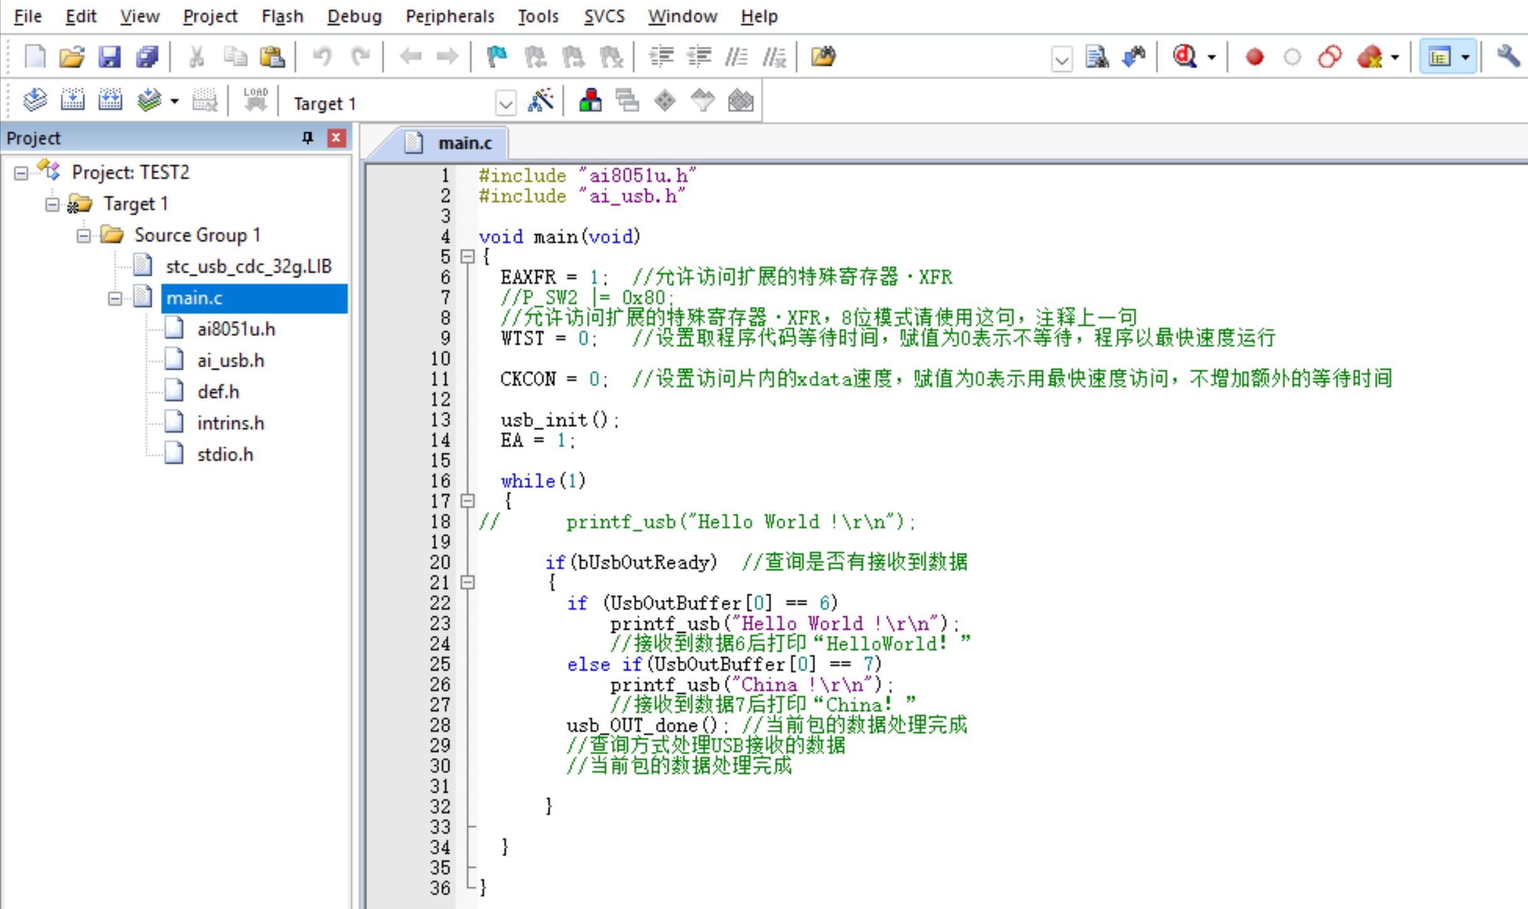Image resolution: width=1528 pixels, height=909 pixels.
Task: Unindent the selected lines icon
Action: pyautogui.click(x=699, y=56)
